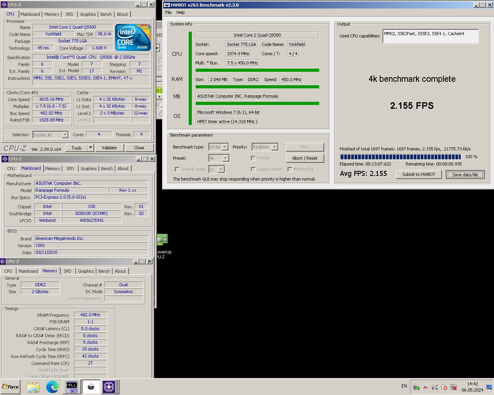Launch Microsoft Edge from the taskbar

pyautogui.click(x=52, y=387)
